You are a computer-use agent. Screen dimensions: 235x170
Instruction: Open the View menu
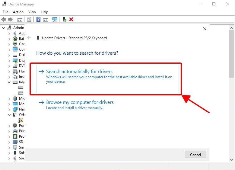tap(32, 12)
